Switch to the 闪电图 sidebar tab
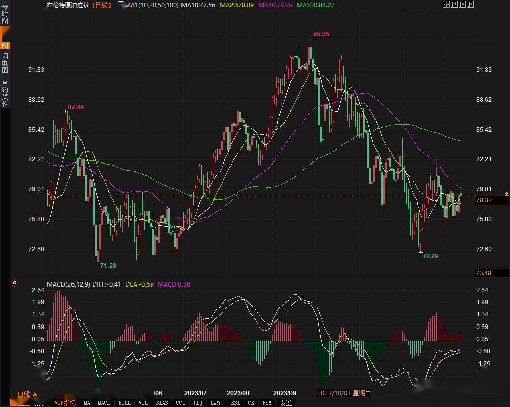 coord(5,63)
